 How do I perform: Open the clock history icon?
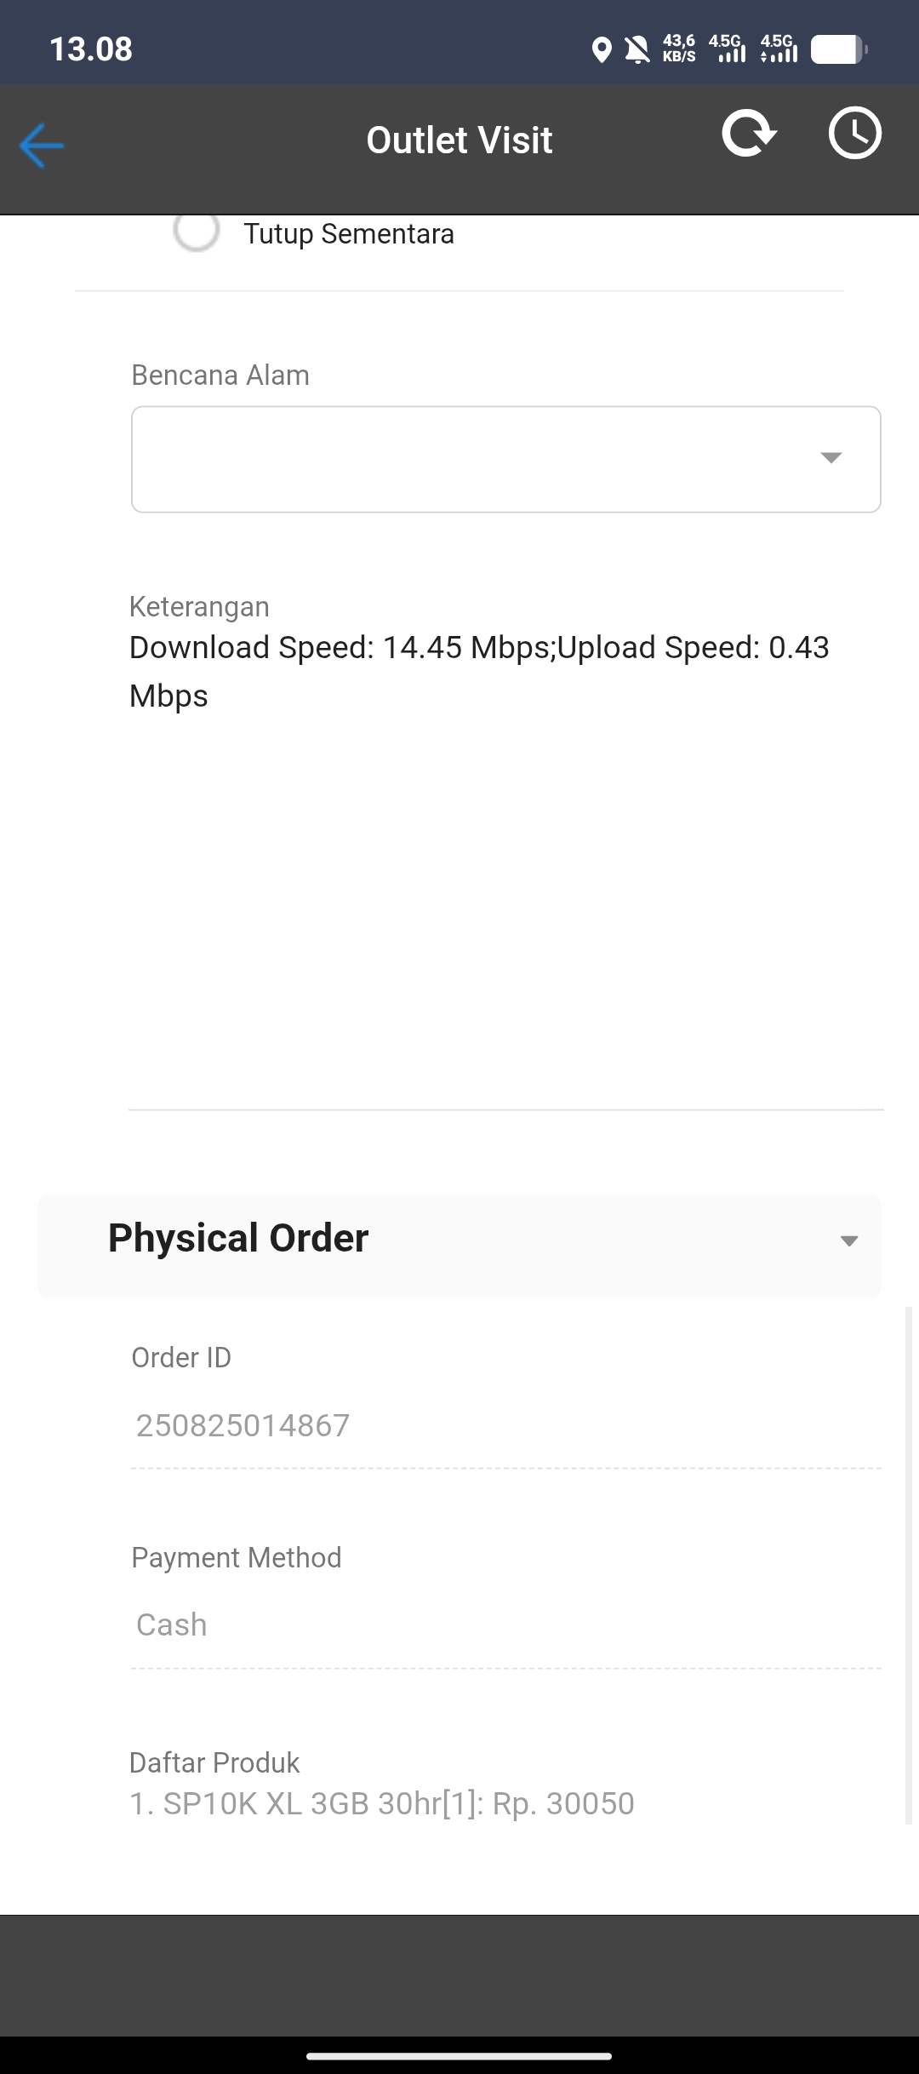tap(854, 133)
